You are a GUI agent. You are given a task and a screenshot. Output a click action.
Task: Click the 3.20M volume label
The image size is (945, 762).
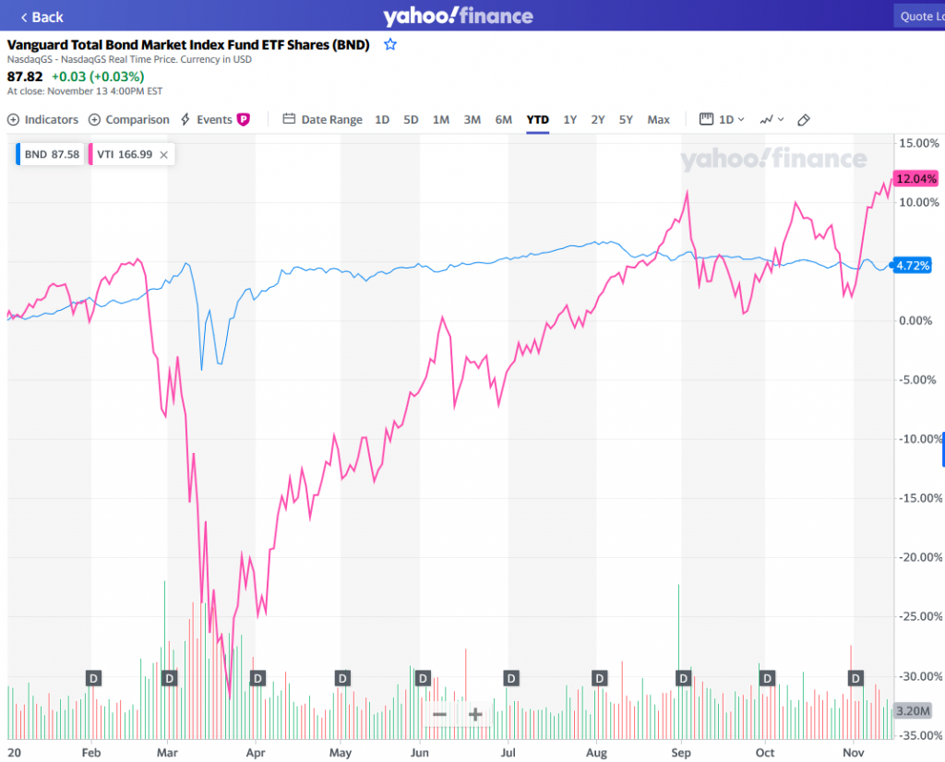[x=913, y=710]
